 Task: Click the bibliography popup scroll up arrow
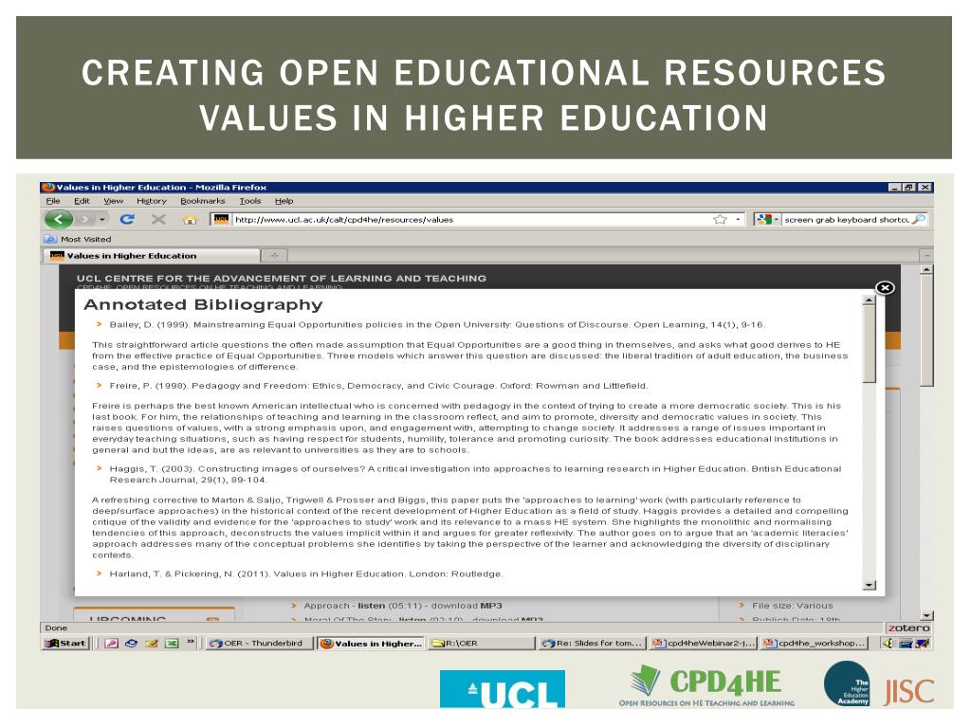coord(870,300)
